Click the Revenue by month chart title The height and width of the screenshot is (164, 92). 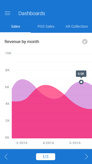(x=22, y=42)
